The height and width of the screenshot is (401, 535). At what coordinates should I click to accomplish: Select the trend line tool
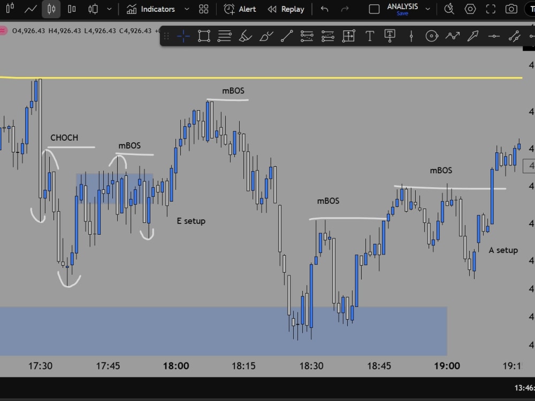[x=287, y=36]
